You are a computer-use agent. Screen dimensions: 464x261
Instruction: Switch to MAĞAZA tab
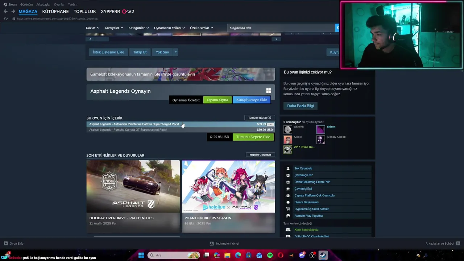(x=28, y=12)
